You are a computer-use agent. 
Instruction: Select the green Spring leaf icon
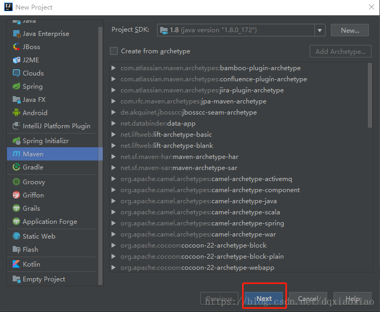[x=16, y=86]
